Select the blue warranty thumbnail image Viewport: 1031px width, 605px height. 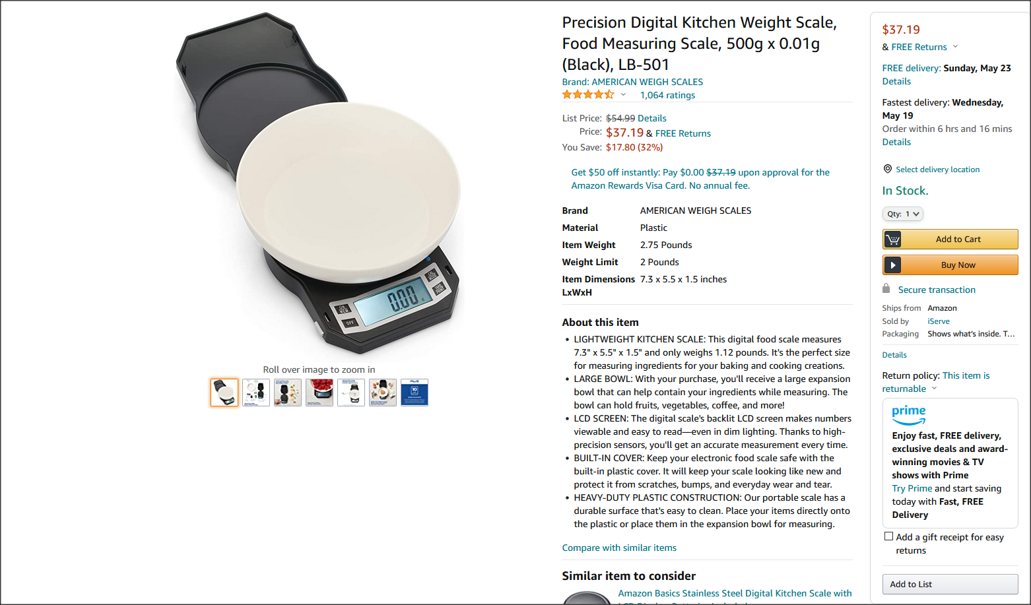click(415, 393)
